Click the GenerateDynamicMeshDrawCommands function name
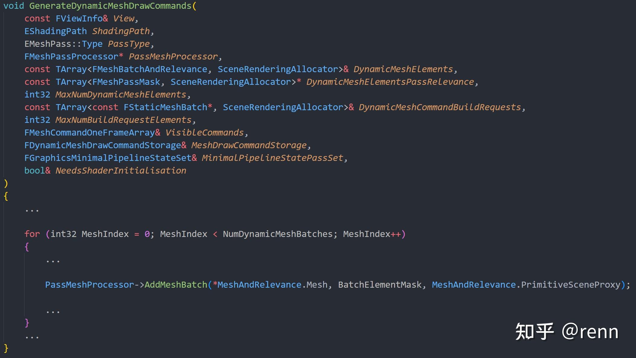The width and height of the screenshot is (636, 358). coord(110,6)
